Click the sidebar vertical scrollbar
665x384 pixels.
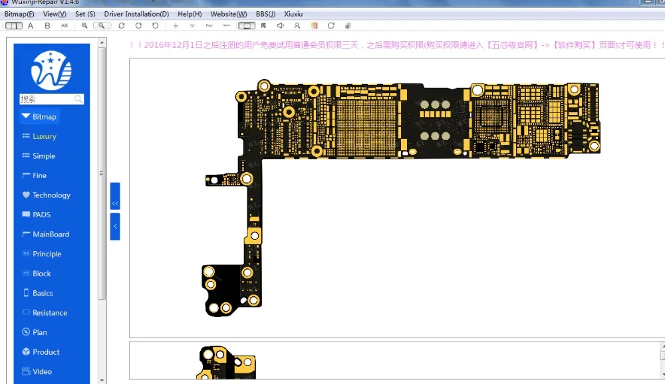click(x=102, y=173)
